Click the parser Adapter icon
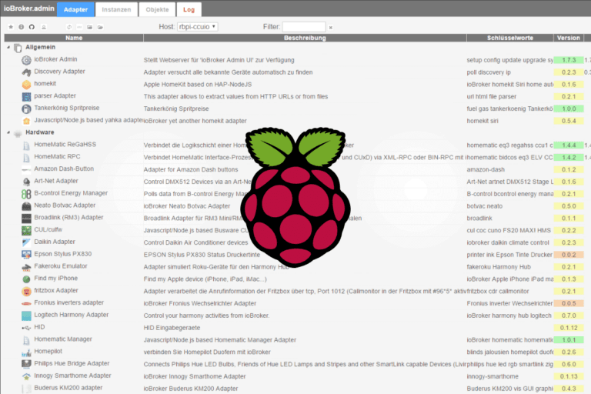 tap(26, 96)
